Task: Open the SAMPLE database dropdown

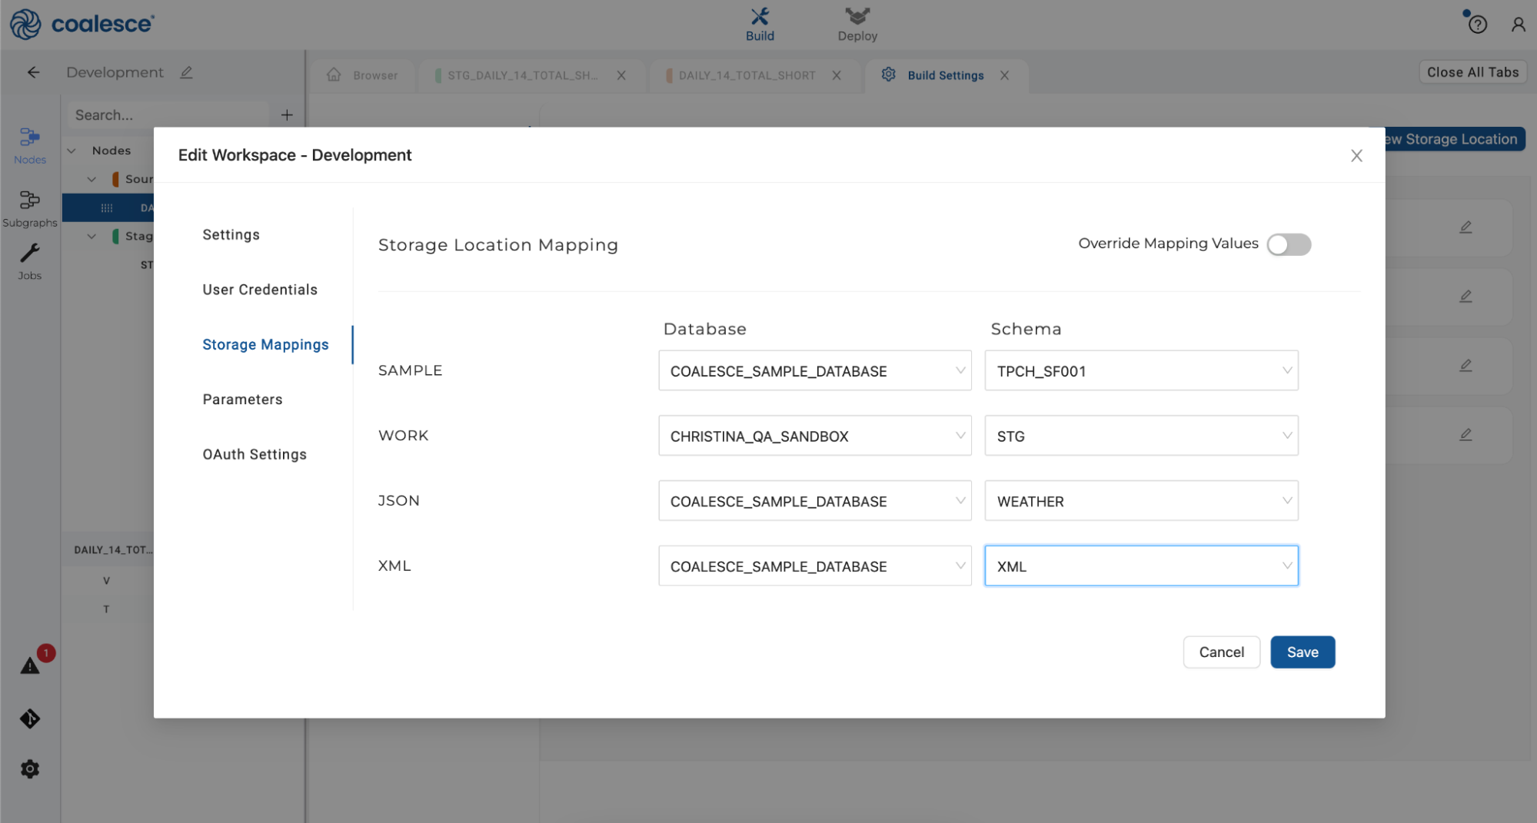Action: tap(814, 371)
